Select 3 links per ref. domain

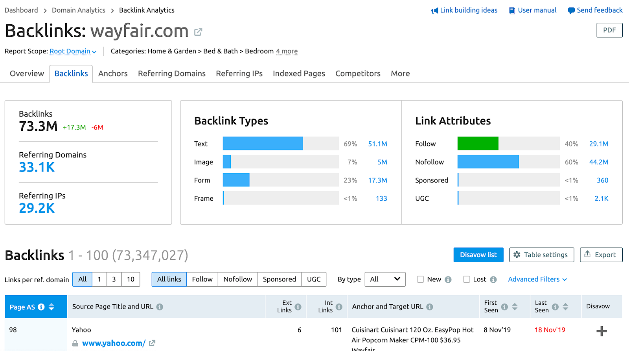tap(114, 279)
